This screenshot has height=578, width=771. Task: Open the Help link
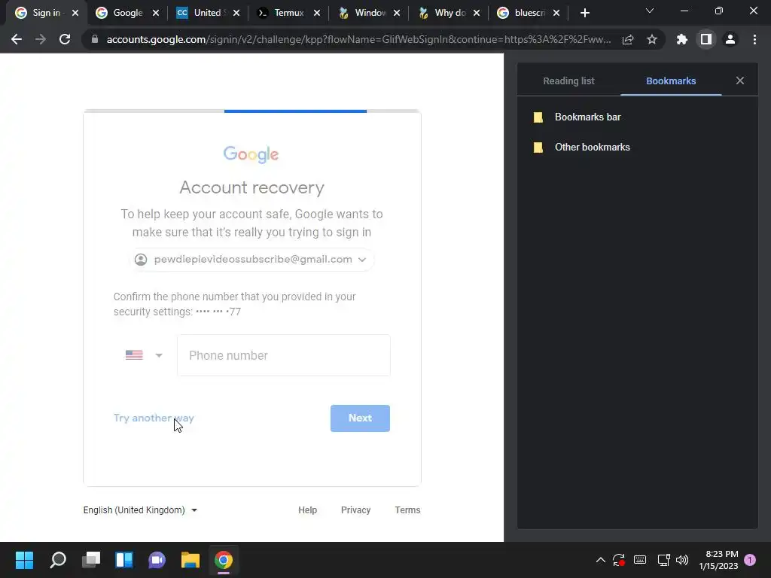tap(307, 510)
